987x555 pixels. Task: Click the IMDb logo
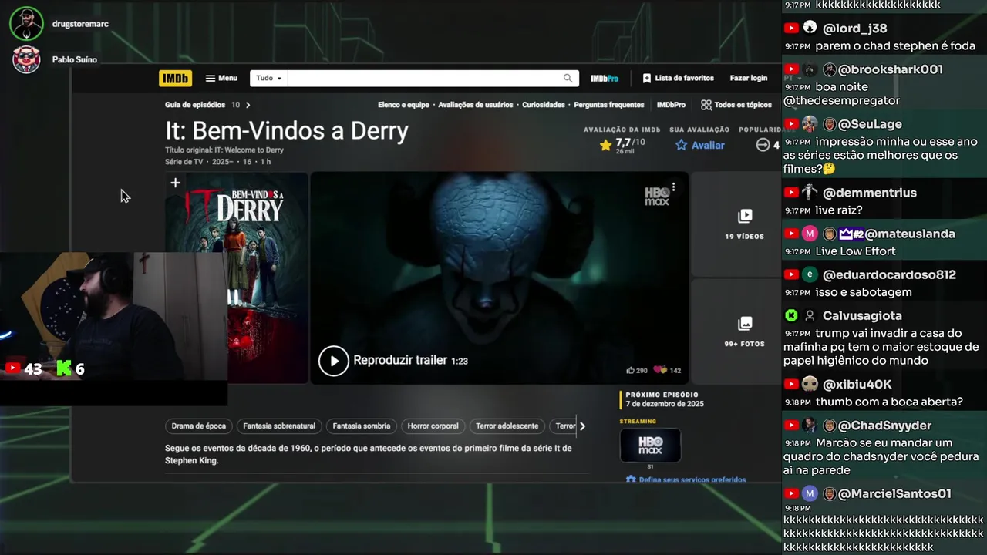pyautogui.click(x=175, y=78)
